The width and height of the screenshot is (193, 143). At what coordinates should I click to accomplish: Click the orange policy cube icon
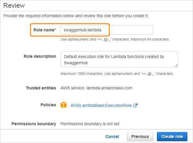click(64, 105)
